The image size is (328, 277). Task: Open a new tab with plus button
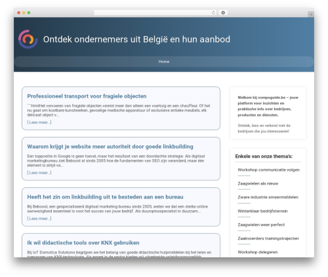point(311,14)
